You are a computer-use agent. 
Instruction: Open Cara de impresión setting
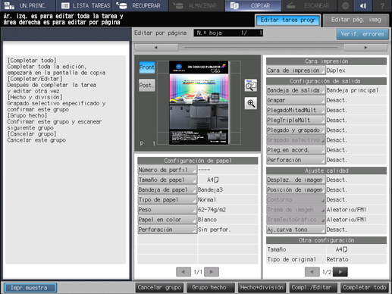[296, 70]
